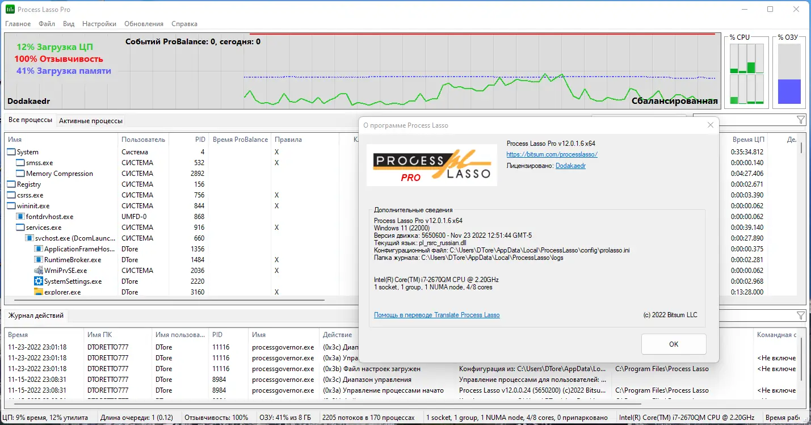
Task: Click the 41% Загрузка памяти legend
Action: [x=64, y=71]
